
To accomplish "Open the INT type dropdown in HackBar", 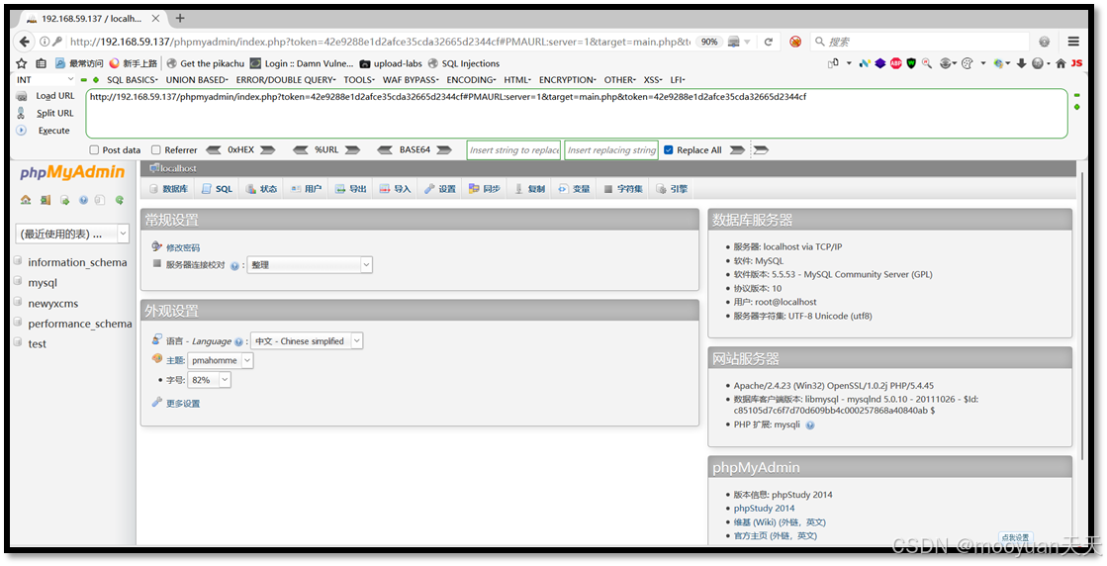I will [x=45, y=80].
